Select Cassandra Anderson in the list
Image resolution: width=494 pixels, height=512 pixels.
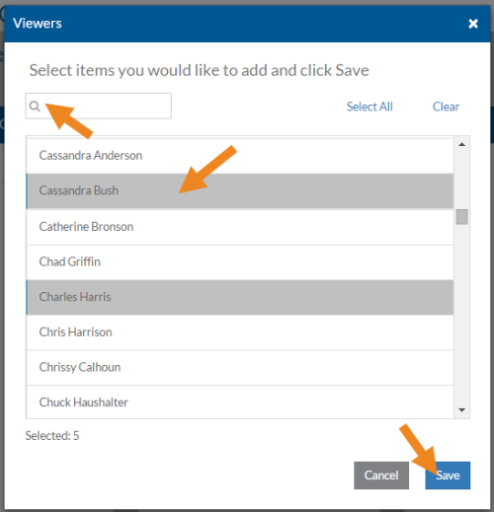(x=240, y=156)
